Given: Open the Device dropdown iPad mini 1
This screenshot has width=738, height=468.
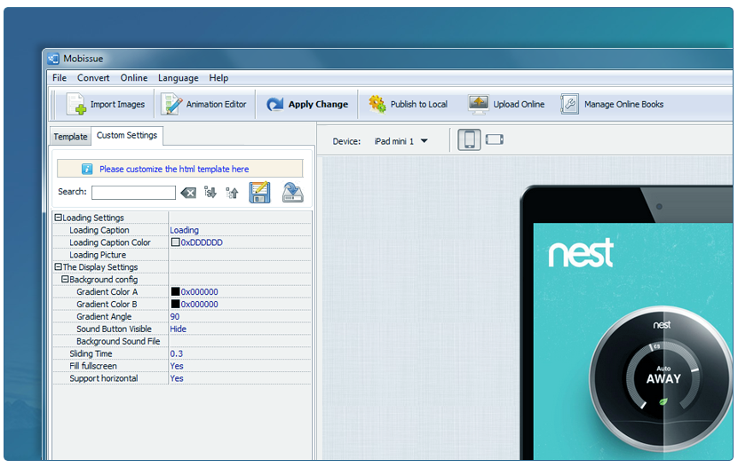Looking at the screenshot, I should coord(401,141).
